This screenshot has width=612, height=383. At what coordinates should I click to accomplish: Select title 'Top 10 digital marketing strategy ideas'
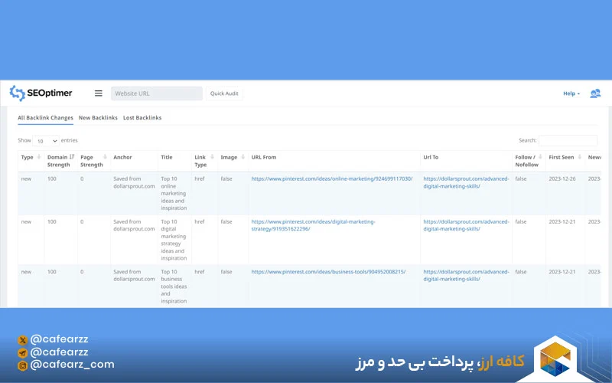point(174,240)
